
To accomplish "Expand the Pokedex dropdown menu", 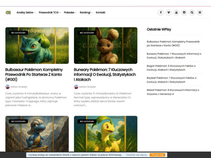I will pos(70,12).
